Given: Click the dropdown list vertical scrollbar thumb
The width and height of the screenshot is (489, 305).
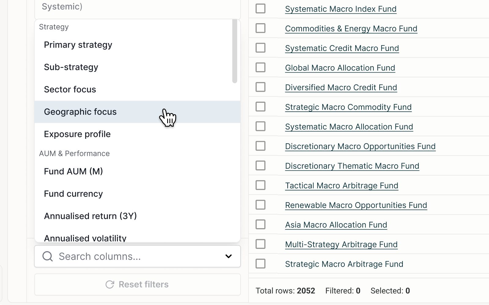Looking at the screenshot, I should 235,51.
